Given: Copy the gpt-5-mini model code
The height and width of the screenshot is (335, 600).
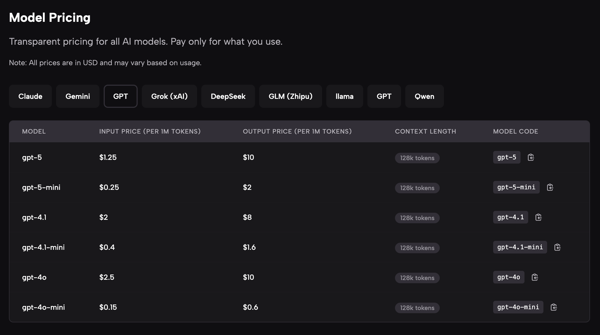Looking at the screenshot, I should coord(550,187).
